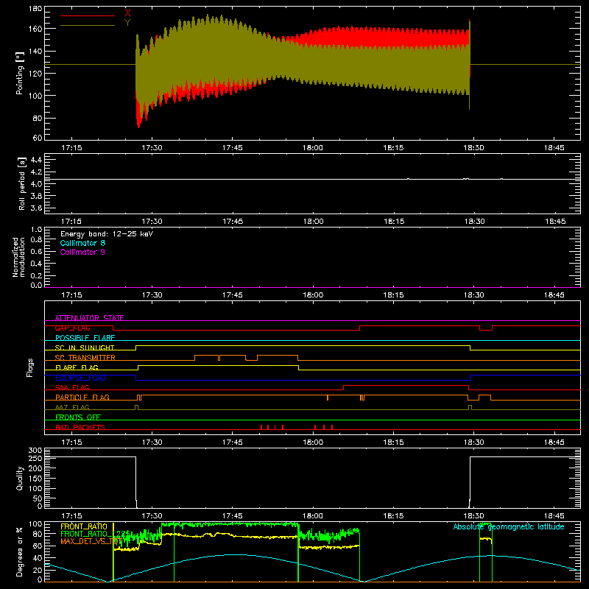Click 18:45 time label under Flags plot
The width and height of the screenshot is (589, 589).
(x=554, y=442)
